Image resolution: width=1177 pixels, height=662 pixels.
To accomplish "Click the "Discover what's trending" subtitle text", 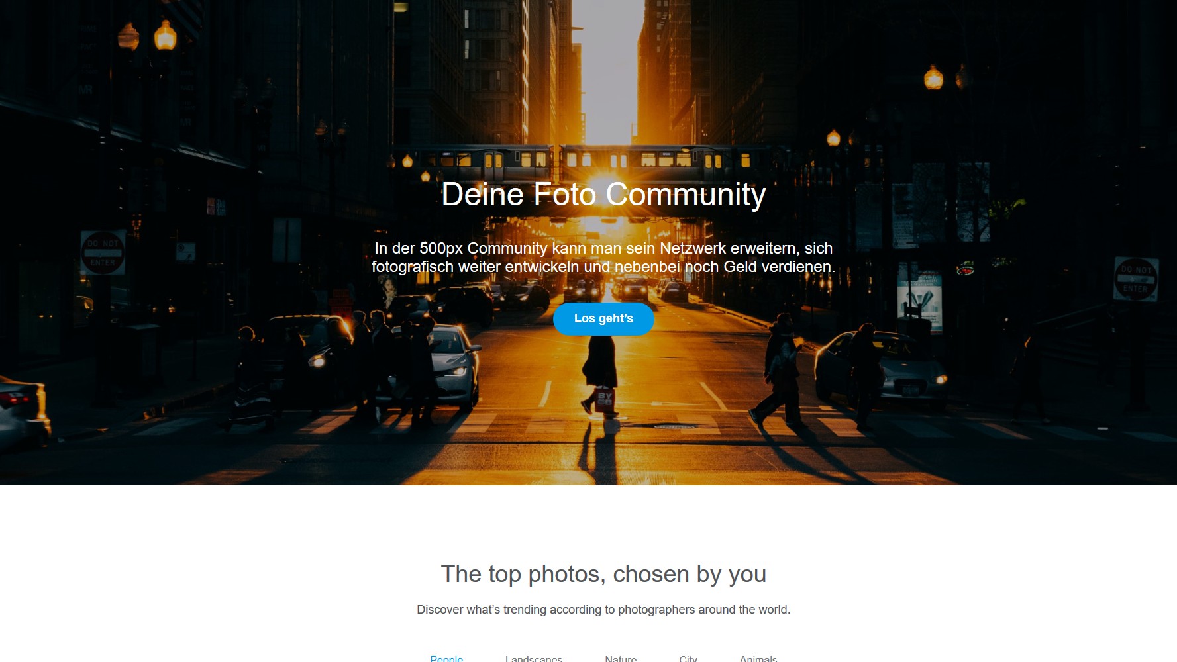I will coord(603,610).
